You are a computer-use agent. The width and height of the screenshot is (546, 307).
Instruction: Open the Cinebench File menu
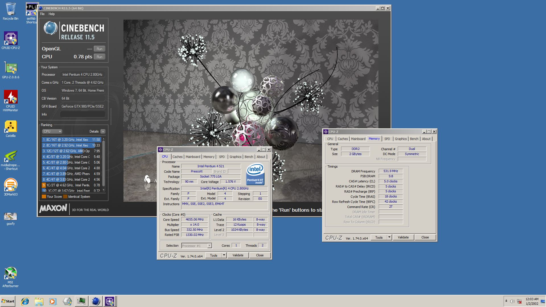pyautogui.click(x=42, y=14)
